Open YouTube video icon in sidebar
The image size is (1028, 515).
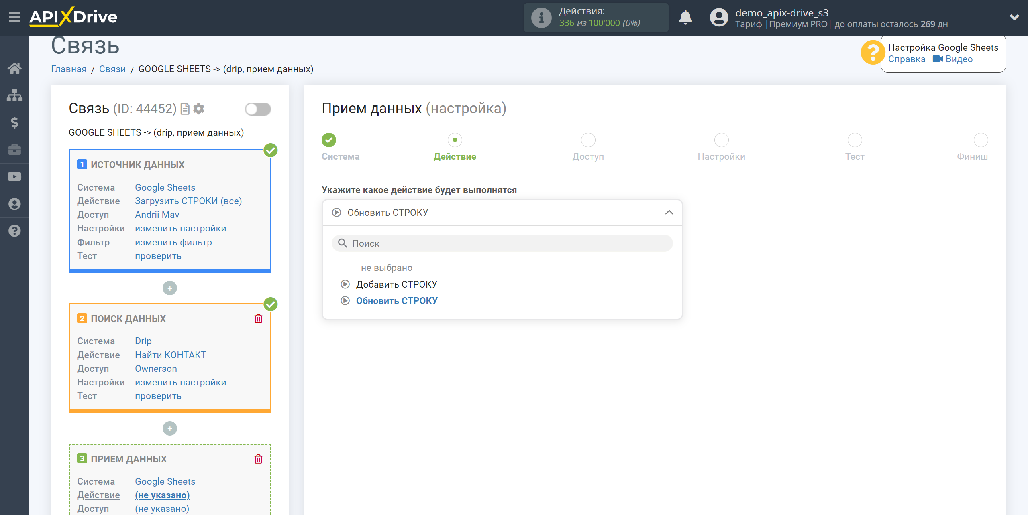point(14,177)
